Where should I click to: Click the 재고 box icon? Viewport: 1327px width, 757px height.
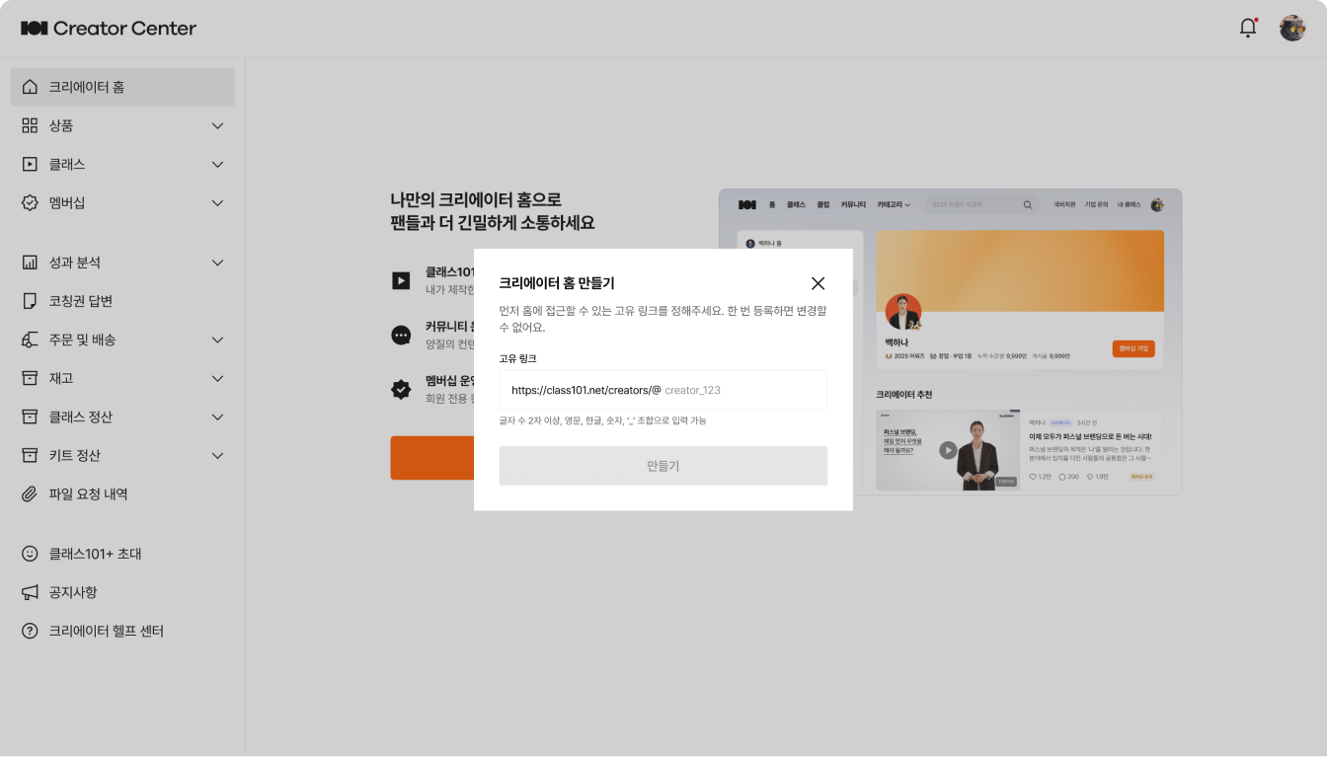click(x=30, y=378)
